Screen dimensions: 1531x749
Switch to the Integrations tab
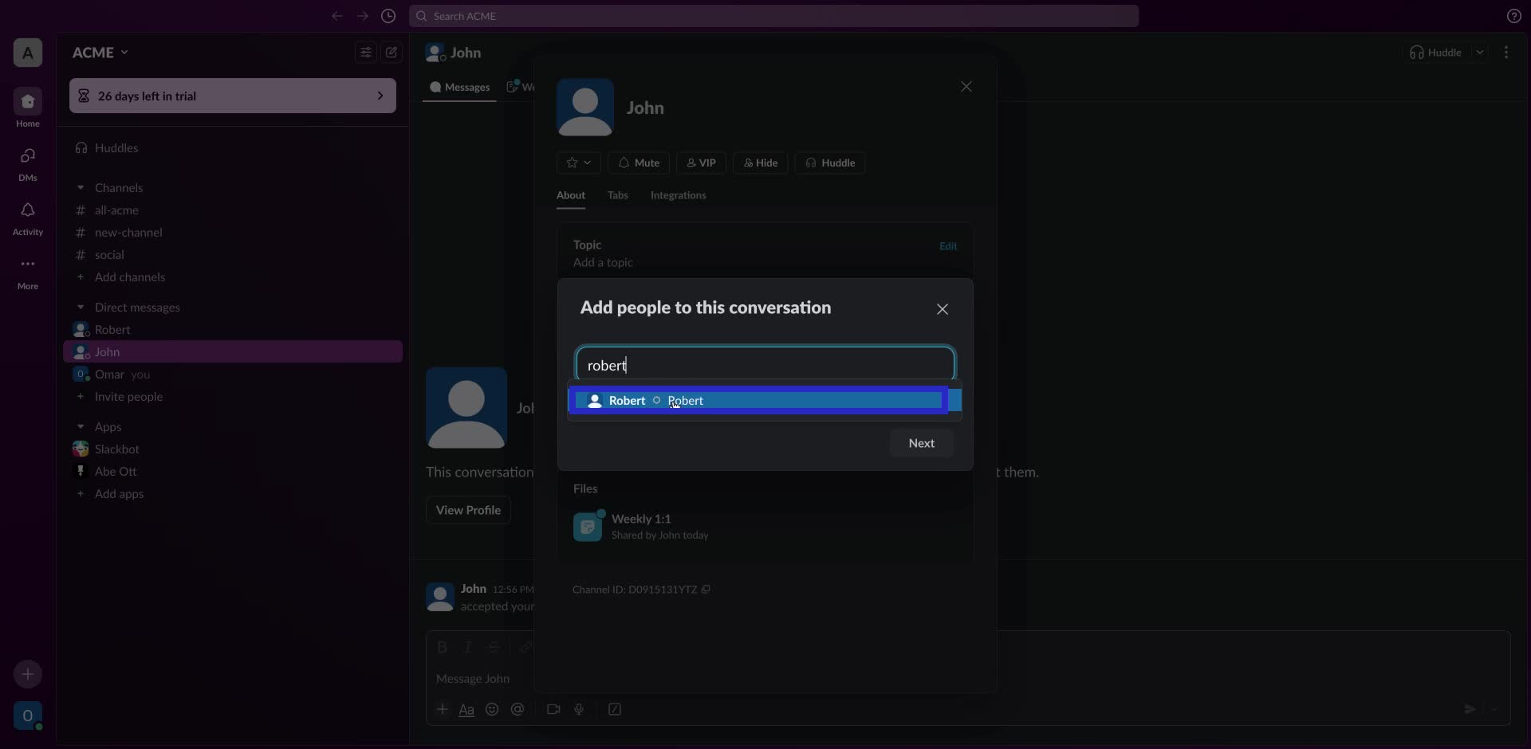coord(679,195)
